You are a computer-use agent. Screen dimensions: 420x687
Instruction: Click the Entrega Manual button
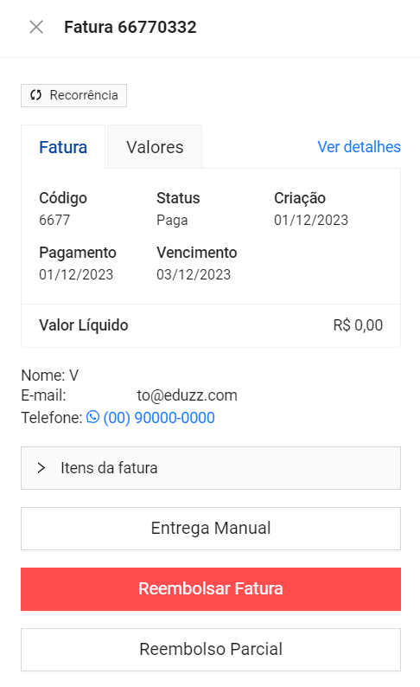(x=211, y=529)
